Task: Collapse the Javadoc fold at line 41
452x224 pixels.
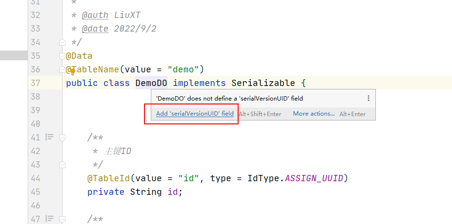Action: tap(62, 138)
